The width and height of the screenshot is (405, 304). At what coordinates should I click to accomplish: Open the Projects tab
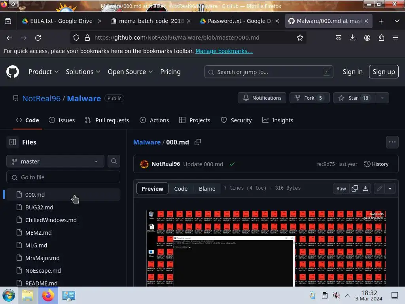coord(195,120)
